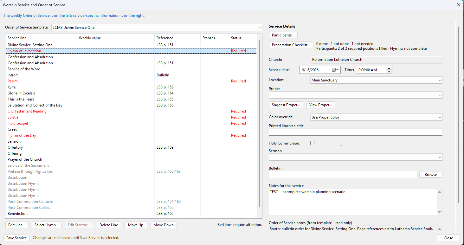The image size is (464, 245).
Task: Select the Hymn of Invocation row
Action: tap(131, 51)
